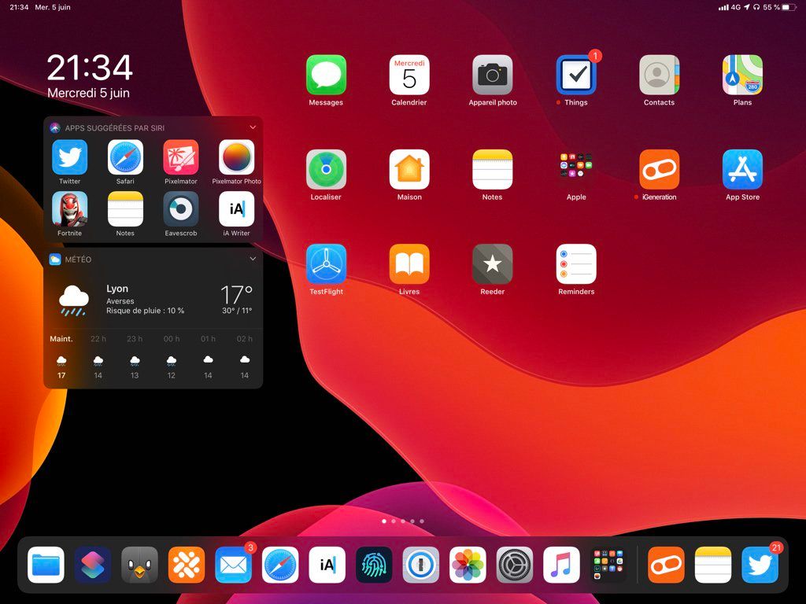Open the TestFlight app
Viewport: 806px width, 604px height.
326,264
